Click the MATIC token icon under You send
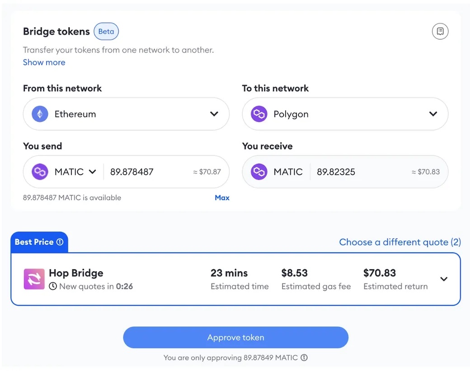Image resolution: width=470 pixels, height=371 pixels. coord(40,172)
